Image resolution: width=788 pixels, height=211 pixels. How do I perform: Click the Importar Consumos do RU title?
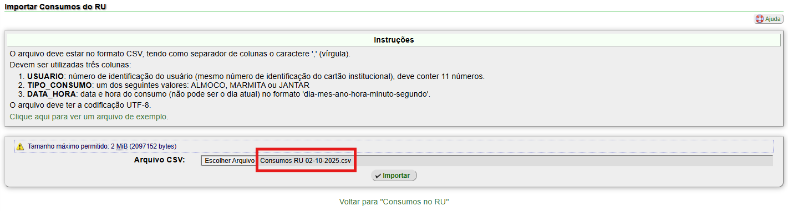tap(55, 7)
